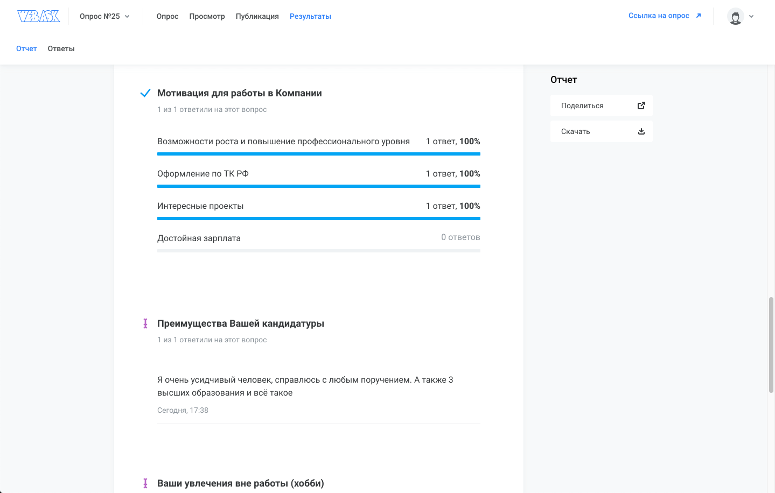Open the user profile avatar
The width and height of the screenshot is (775, 493).
734,16
